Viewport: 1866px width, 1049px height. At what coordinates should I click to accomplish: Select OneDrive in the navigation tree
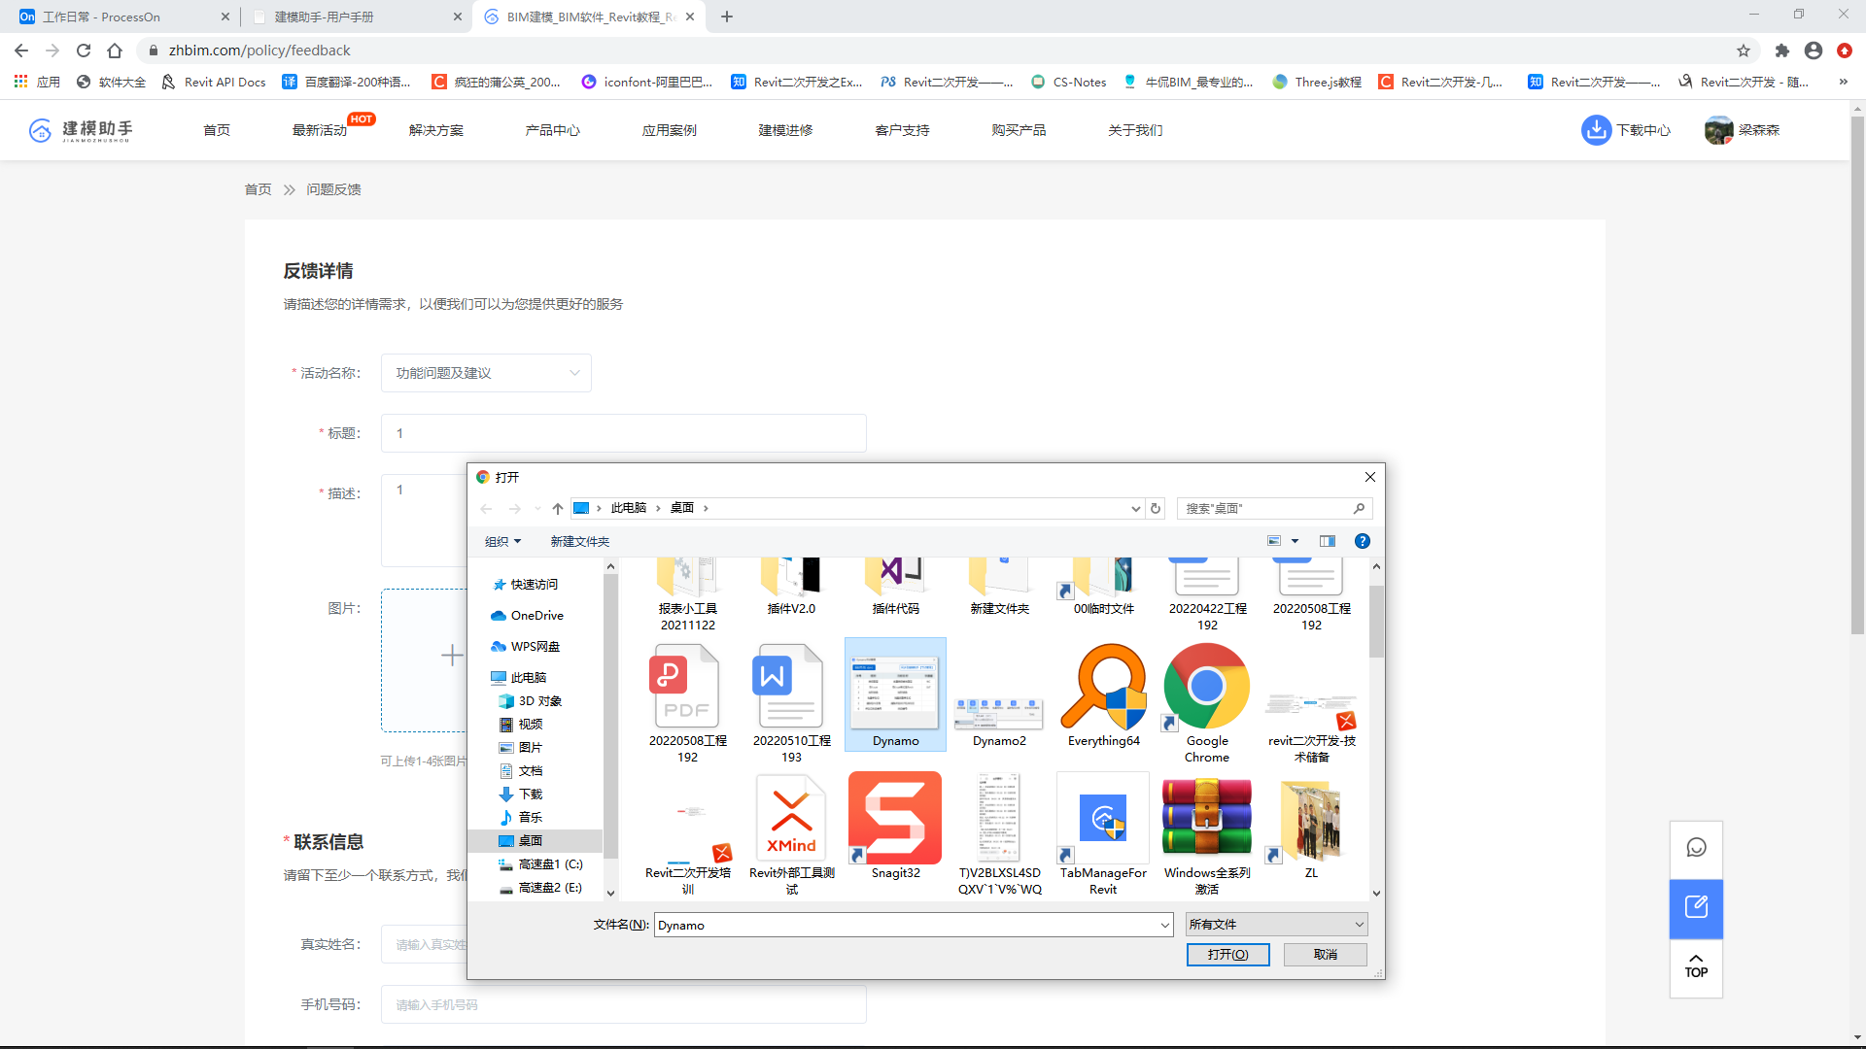coord(536,616)
